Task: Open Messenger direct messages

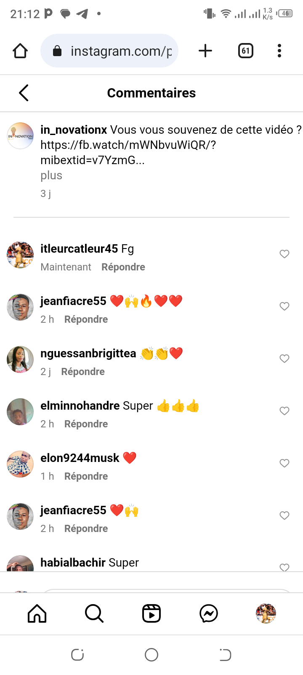Action: pos(209,613)
